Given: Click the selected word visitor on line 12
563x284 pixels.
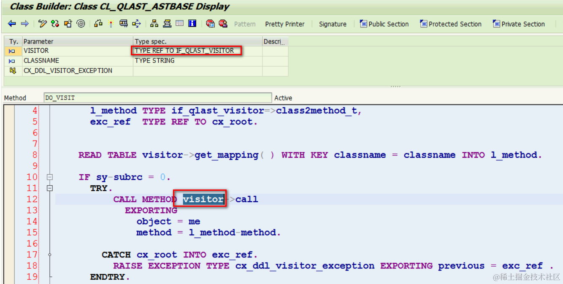Looking at the screenshot, I should coord(203,199).
